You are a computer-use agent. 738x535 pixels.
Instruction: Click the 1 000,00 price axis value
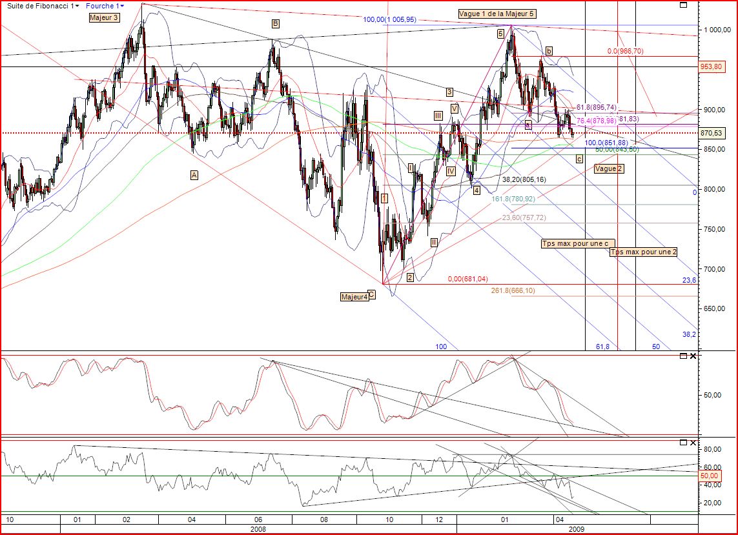coord(717,30)
